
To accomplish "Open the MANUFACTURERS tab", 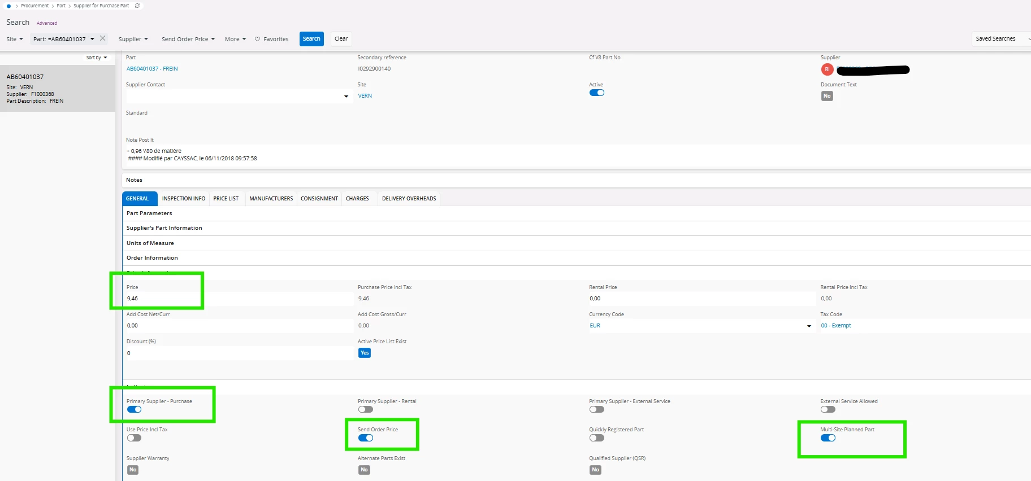I will click(x=271, y=199).
